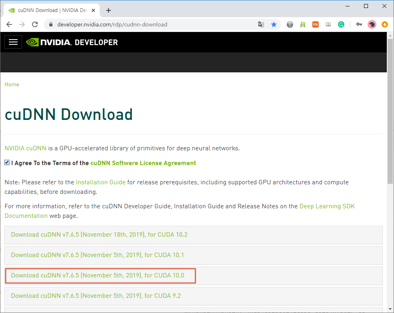Click the scrollbar down arrow
This screenshot has width=394, height=313.
390,309
